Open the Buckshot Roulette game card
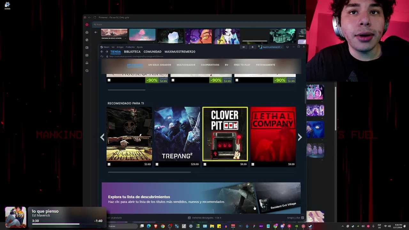 (x=129, y=137)
